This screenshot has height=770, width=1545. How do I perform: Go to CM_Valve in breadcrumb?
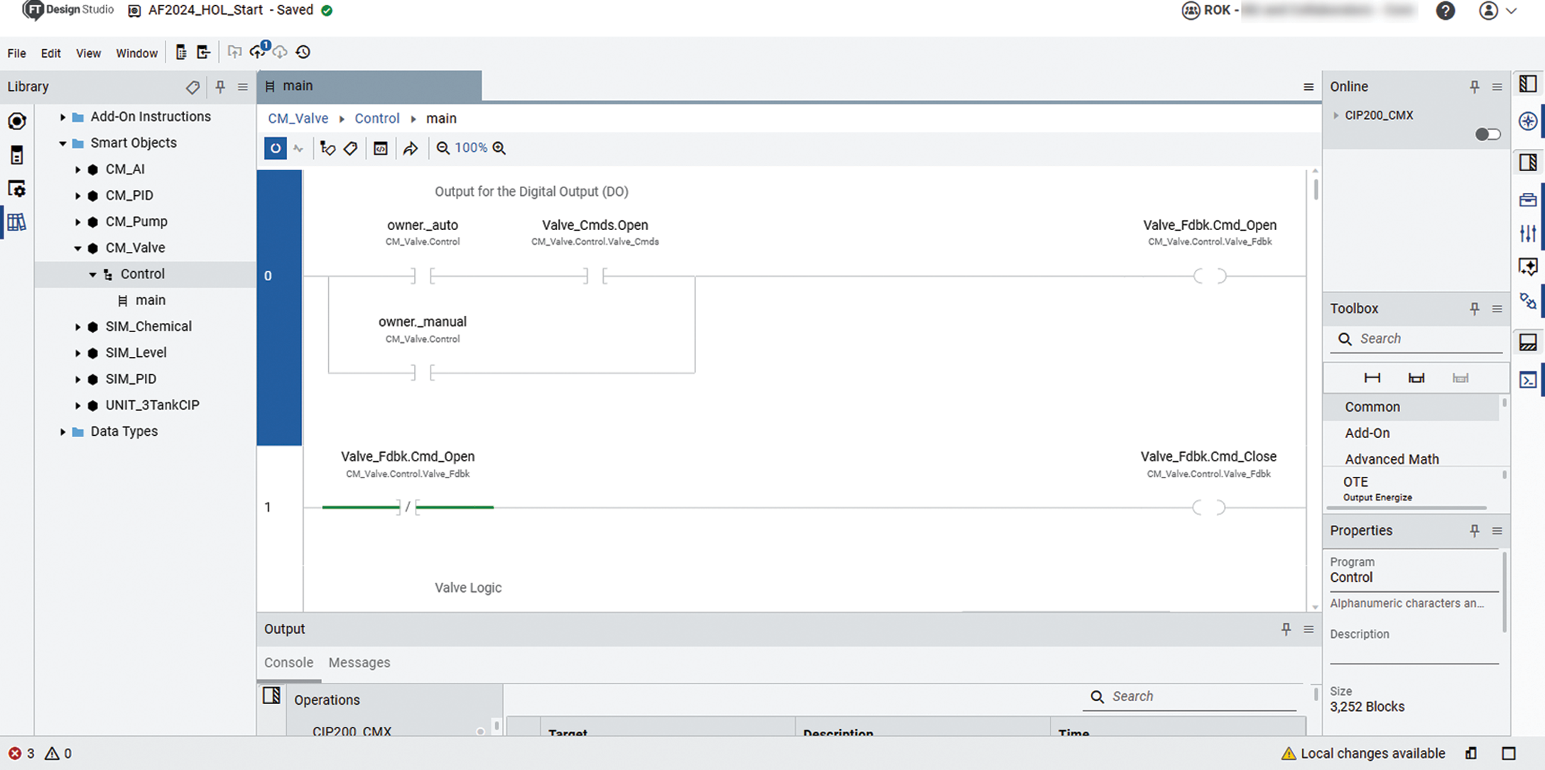[x=298, y=119]
